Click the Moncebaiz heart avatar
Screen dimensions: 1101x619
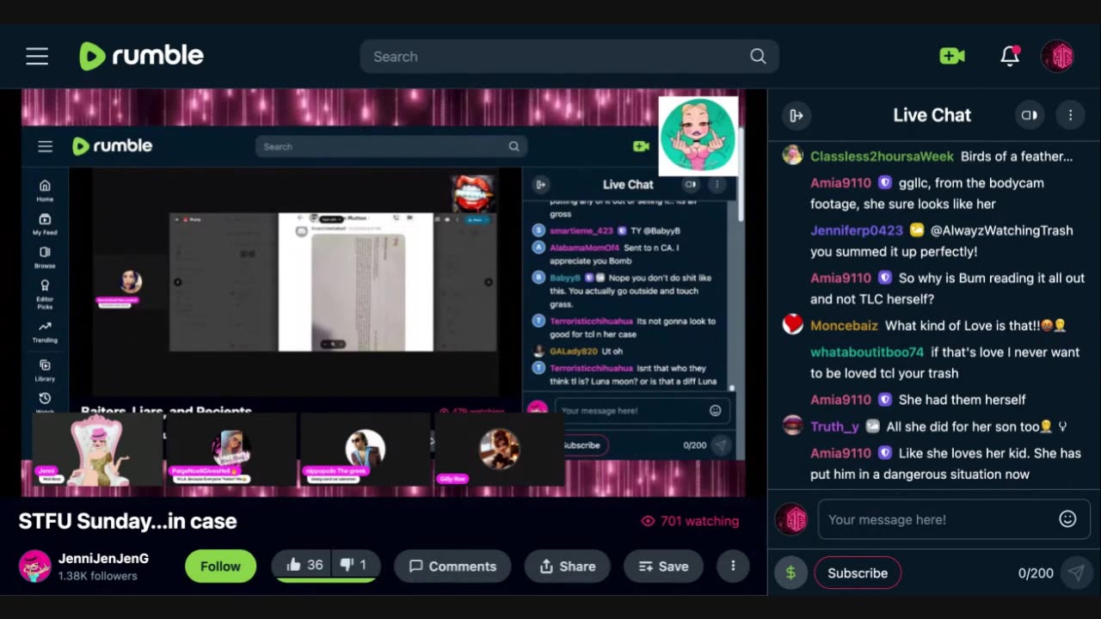[792, 325]
